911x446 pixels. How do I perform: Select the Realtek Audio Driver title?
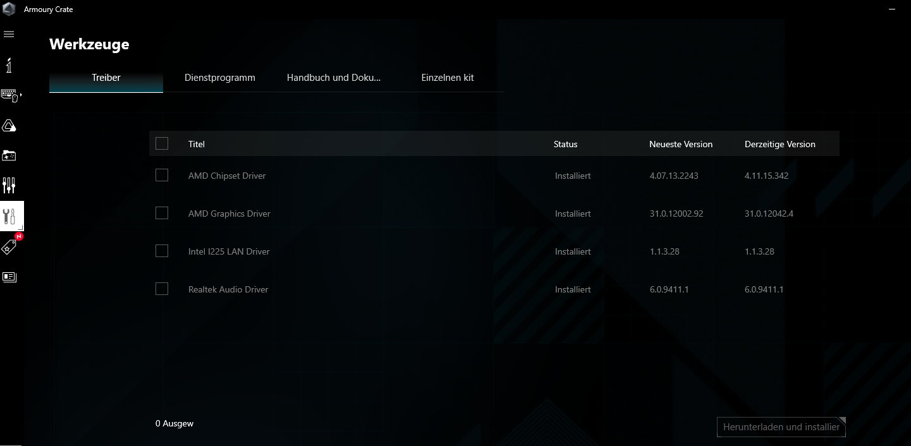228,289
